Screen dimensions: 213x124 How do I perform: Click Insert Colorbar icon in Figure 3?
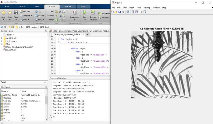click(133, 12)
